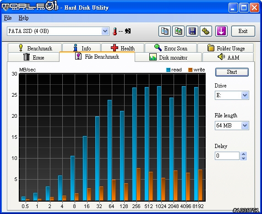Click the 0.5 x-axis label
This screenshot has height=214, width=262.
(x=25, y=206)
